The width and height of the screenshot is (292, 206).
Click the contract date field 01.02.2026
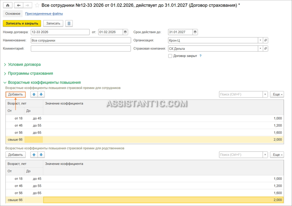pyautogui.click(x=111, y=32)
